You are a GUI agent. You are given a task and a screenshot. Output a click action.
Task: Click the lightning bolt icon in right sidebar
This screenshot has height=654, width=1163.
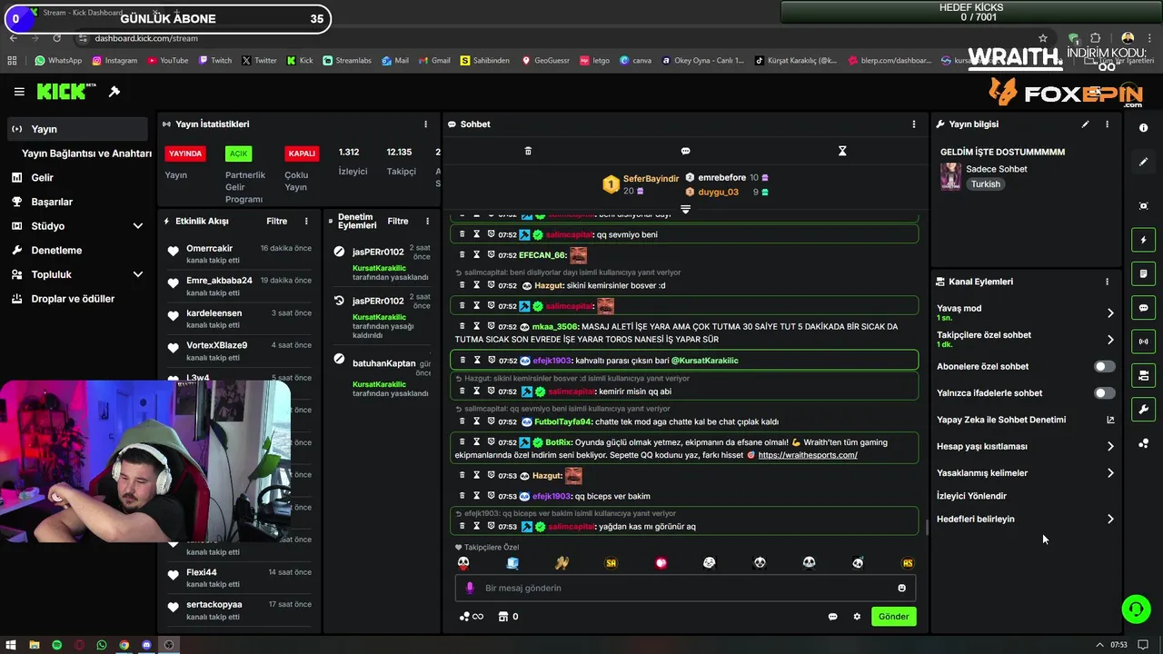click(x=1143, y=240)
